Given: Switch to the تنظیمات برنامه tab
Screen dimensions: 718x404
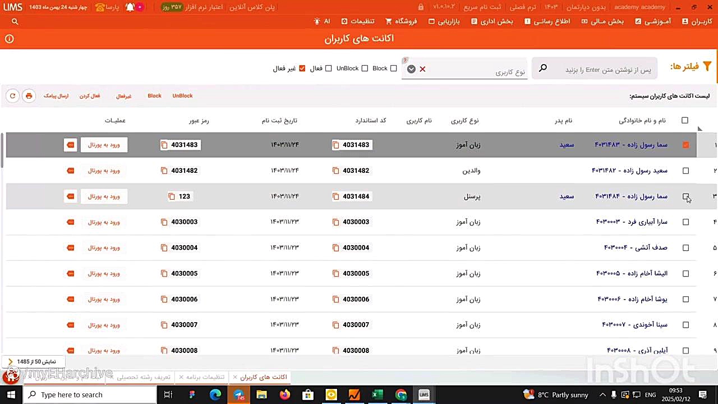Looking at the screenshot, I should (206, 377).
